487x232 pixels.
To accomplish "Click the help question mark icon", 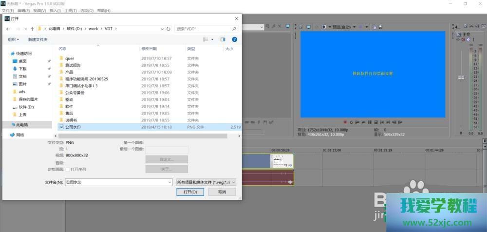I will [x=234, y=39].
